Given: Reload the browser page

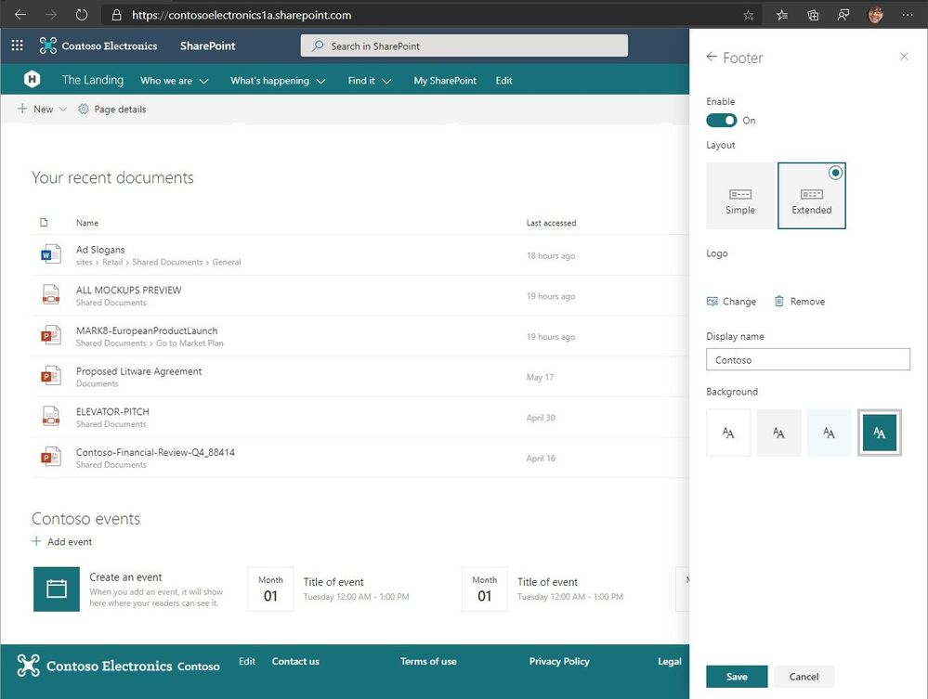Looking at the screenshot, I should click(82, 15).
